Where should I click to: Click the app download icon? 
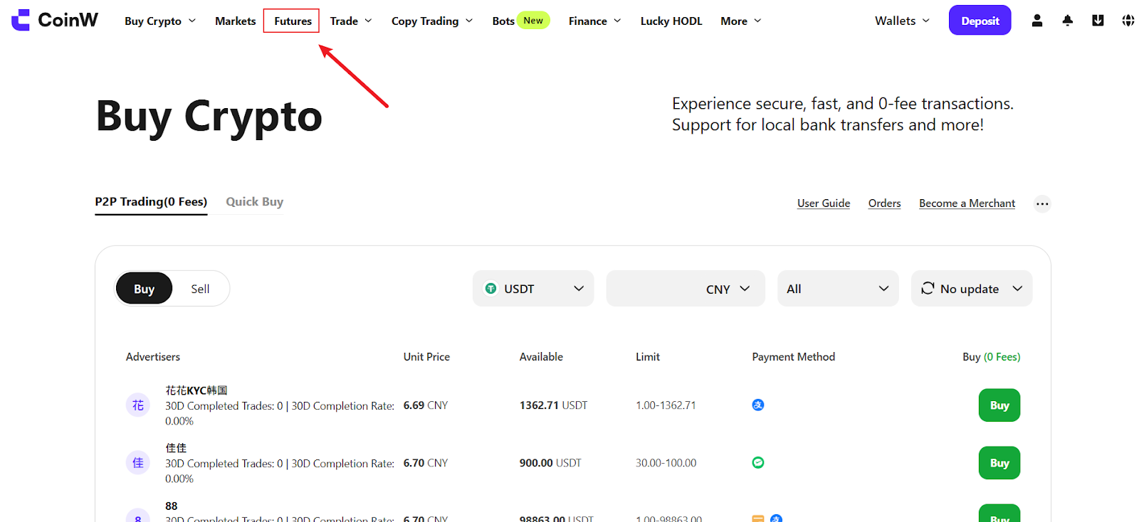(1098, 21)
